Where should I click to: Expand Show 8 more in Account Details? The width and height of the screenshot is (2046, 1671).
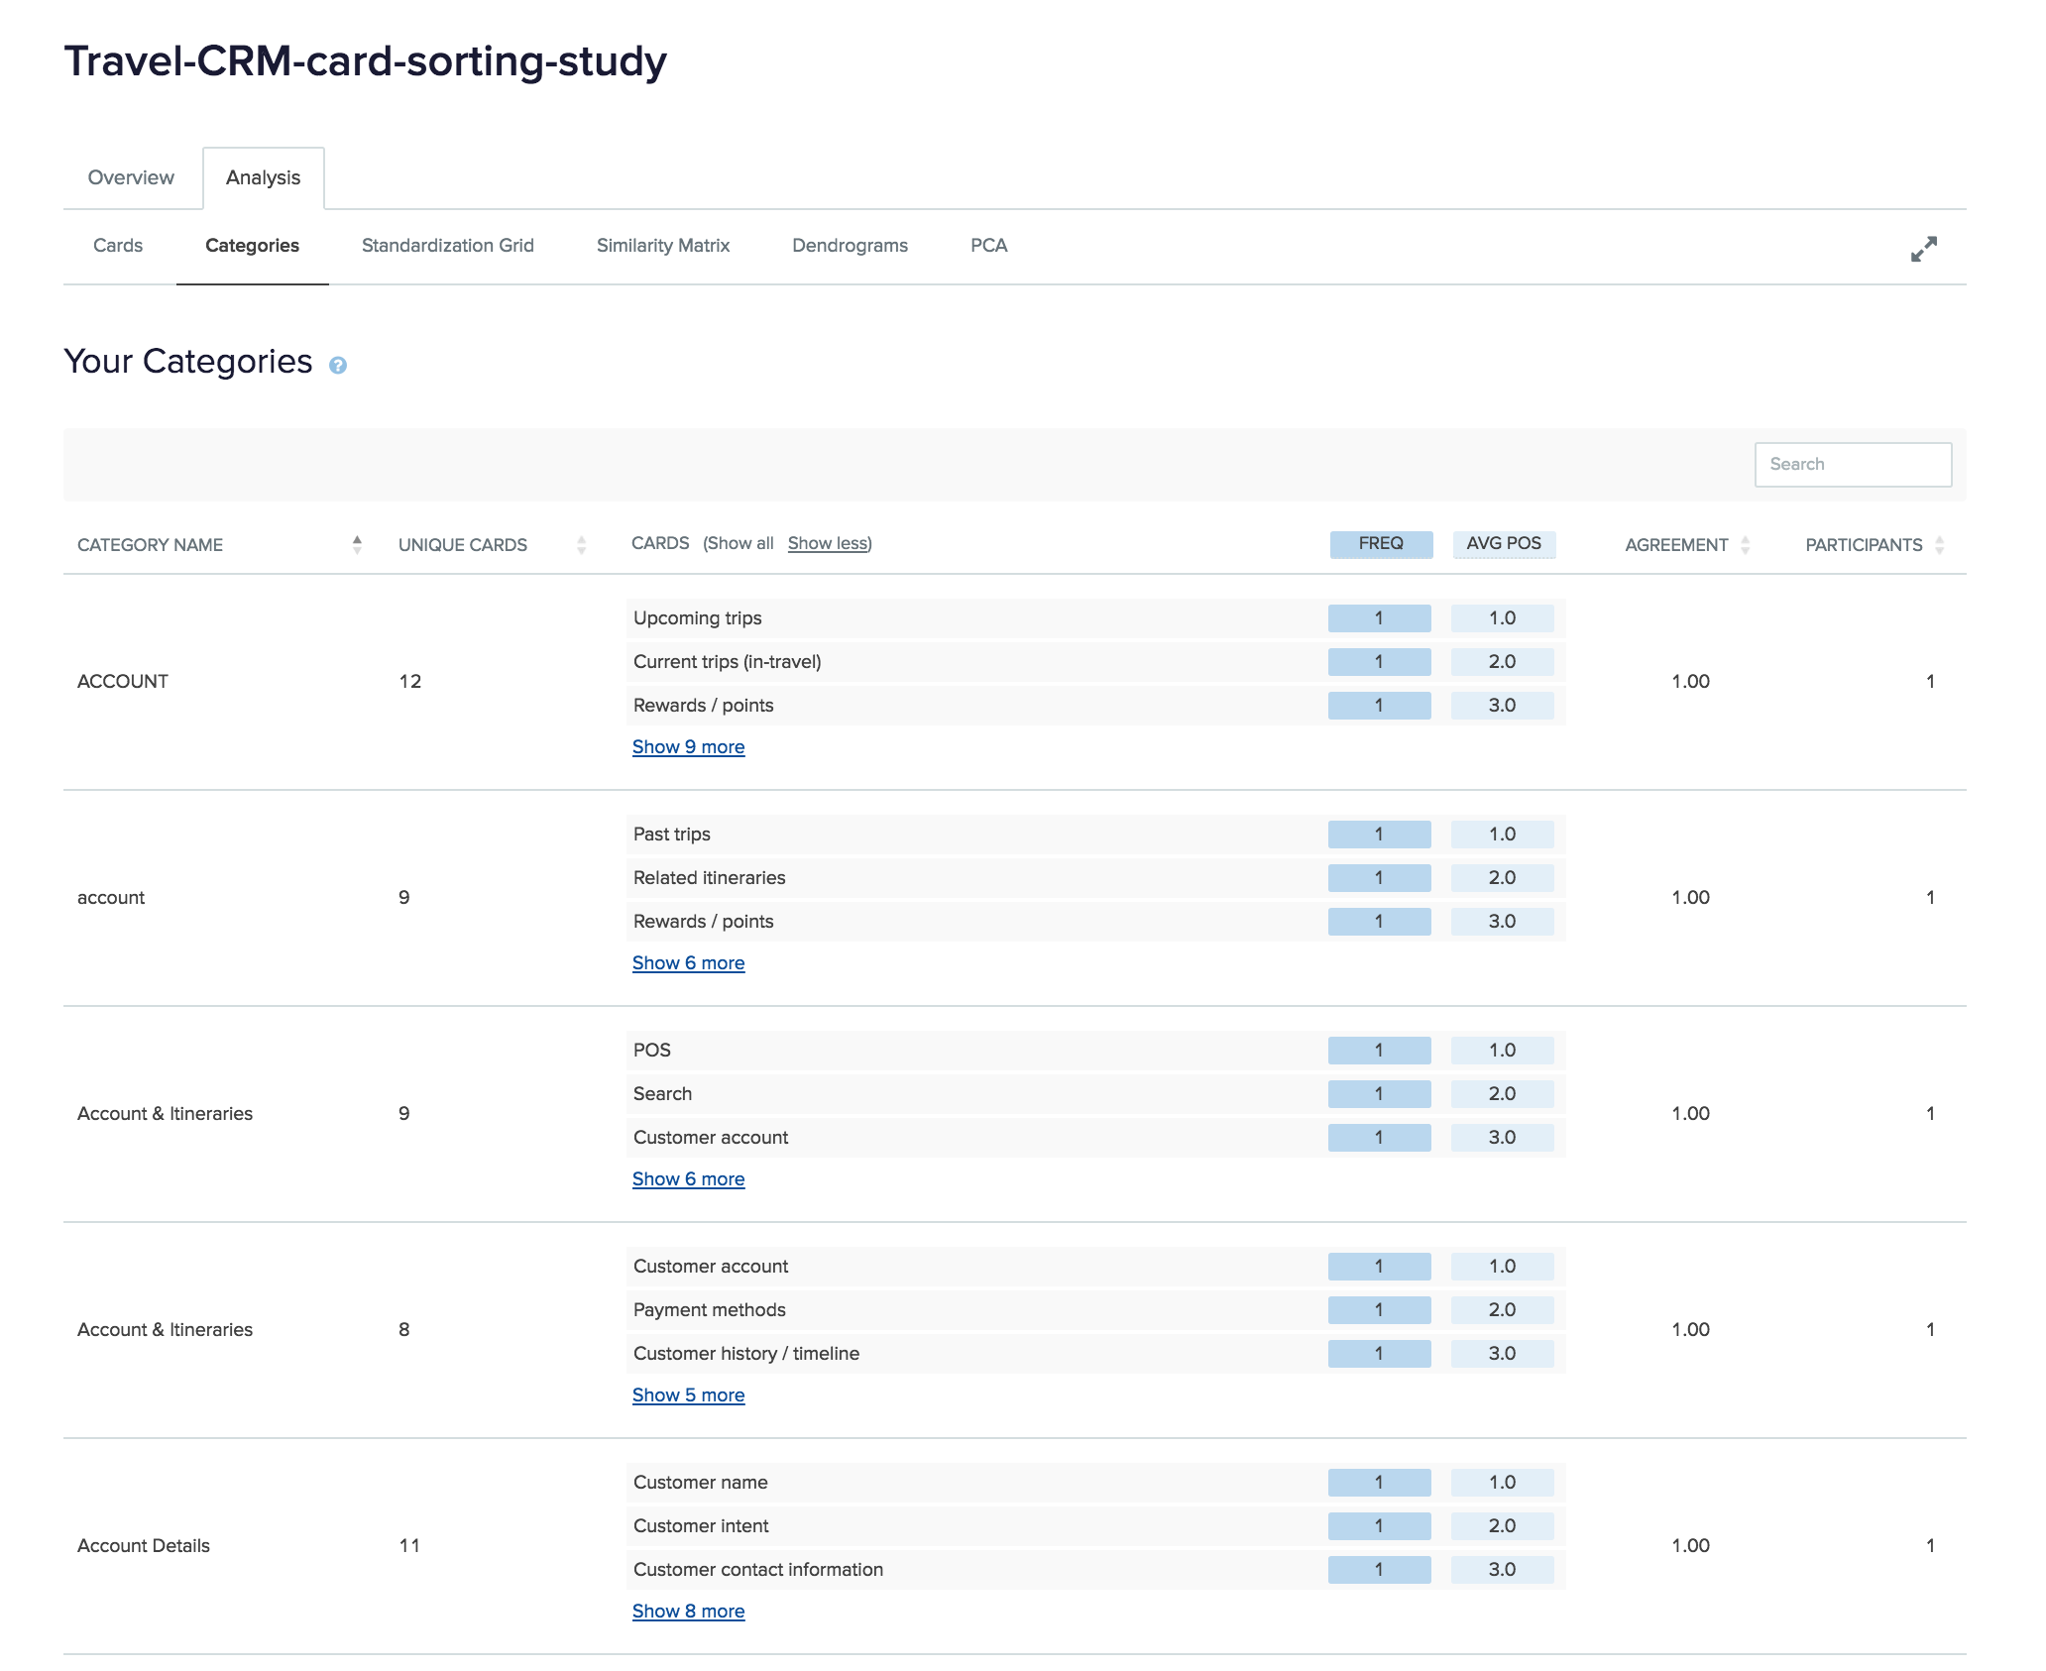(x=688, y=1612)
